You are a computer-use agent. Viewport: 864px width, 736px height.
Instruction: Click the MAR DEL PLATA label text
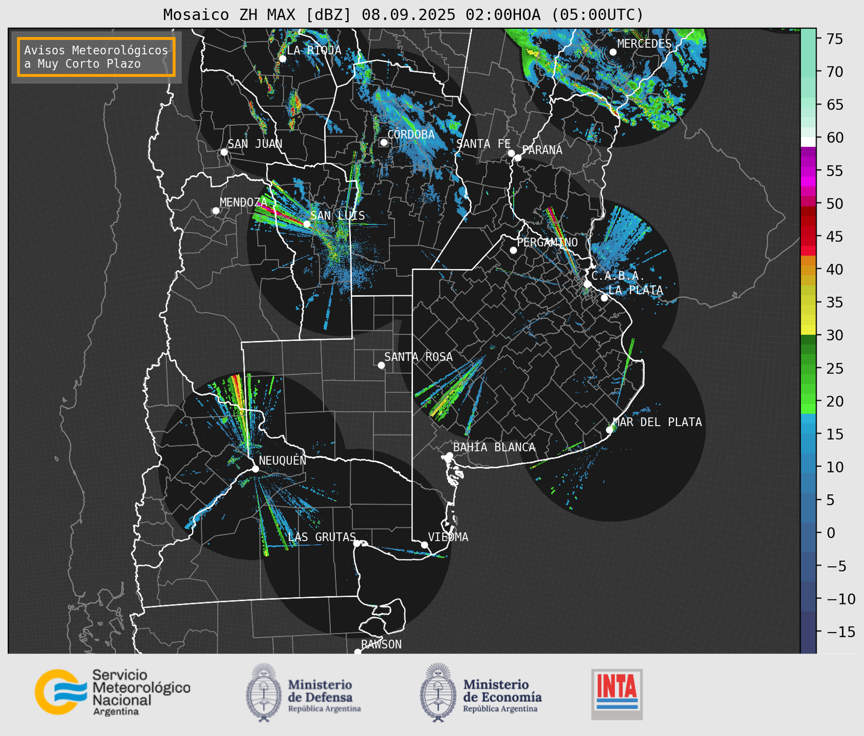[x=657, y=422]
